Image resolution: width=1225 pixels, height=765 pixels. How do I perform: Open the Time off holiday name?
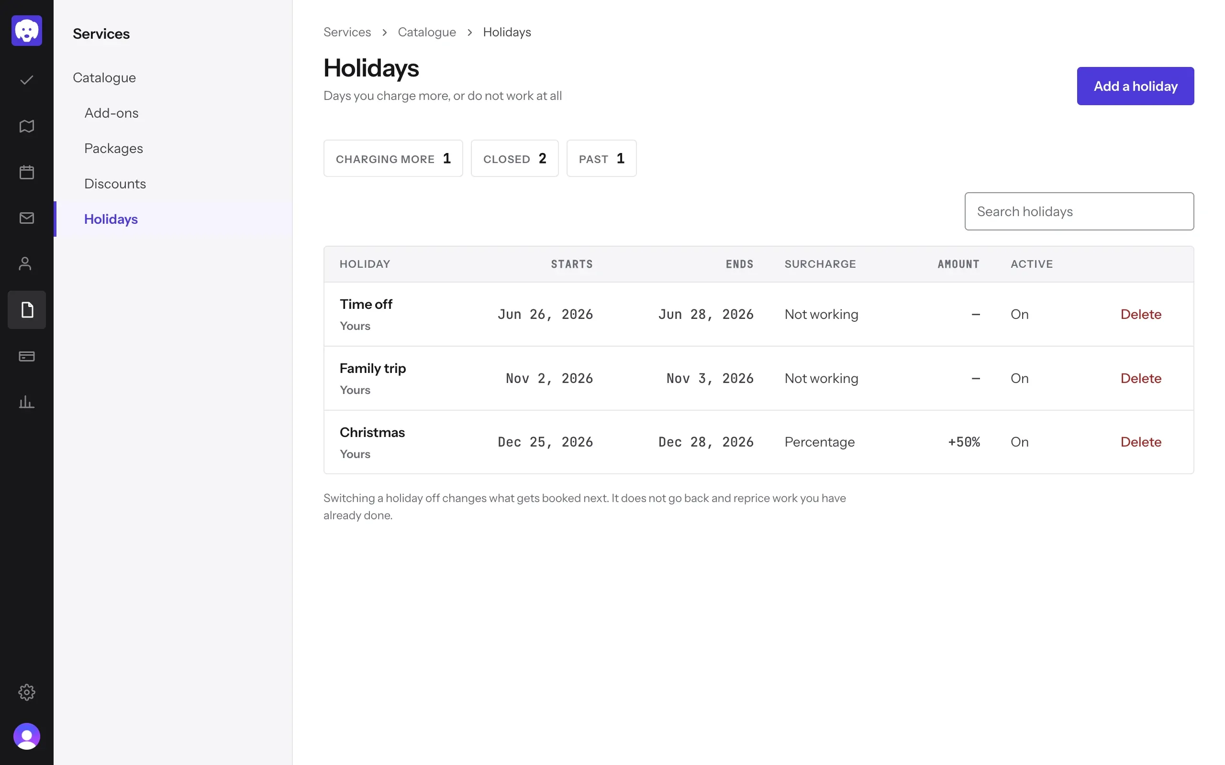click(366, 304)
